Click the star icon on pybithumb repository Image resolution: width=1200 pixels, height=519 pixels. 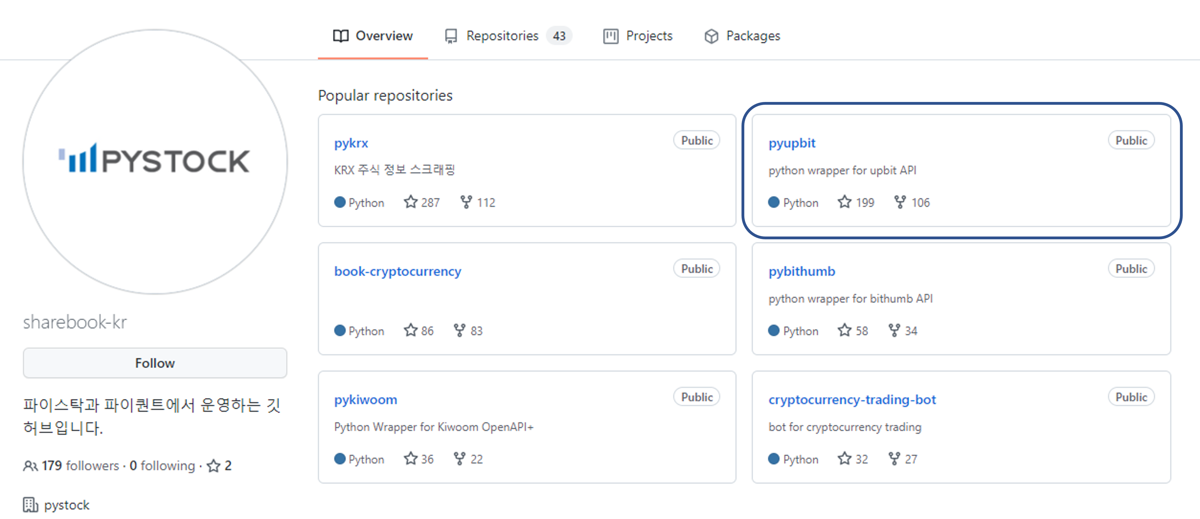click(x=844, y=331)
